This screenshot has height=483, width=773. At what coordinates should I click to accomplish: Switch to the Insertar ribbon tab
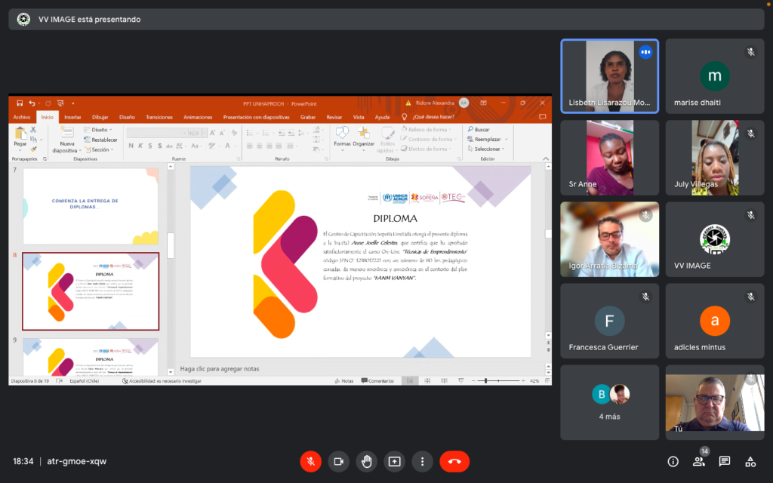point(72,117)
